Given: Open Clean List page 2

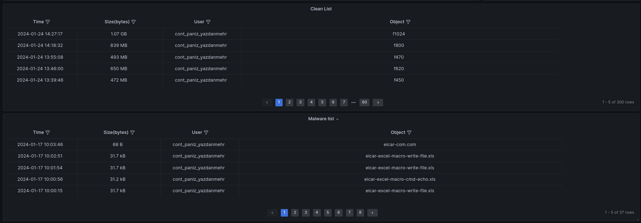Looking at the screenshot, I should [289, 102].
